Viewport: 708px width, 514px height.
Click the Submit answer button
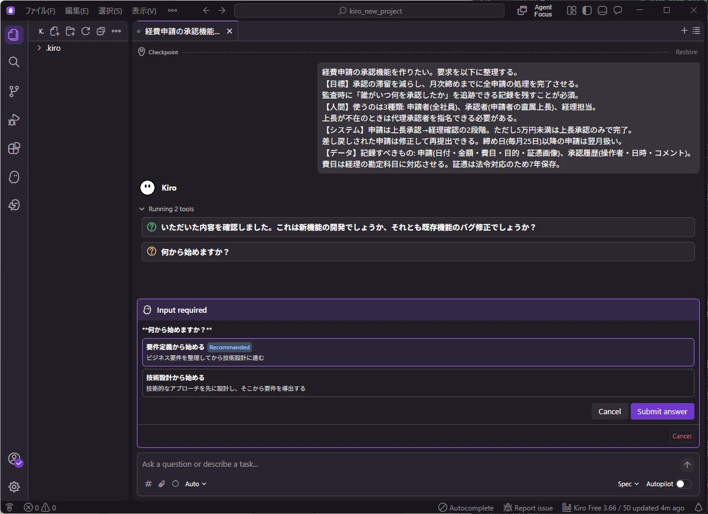point(662,411)
